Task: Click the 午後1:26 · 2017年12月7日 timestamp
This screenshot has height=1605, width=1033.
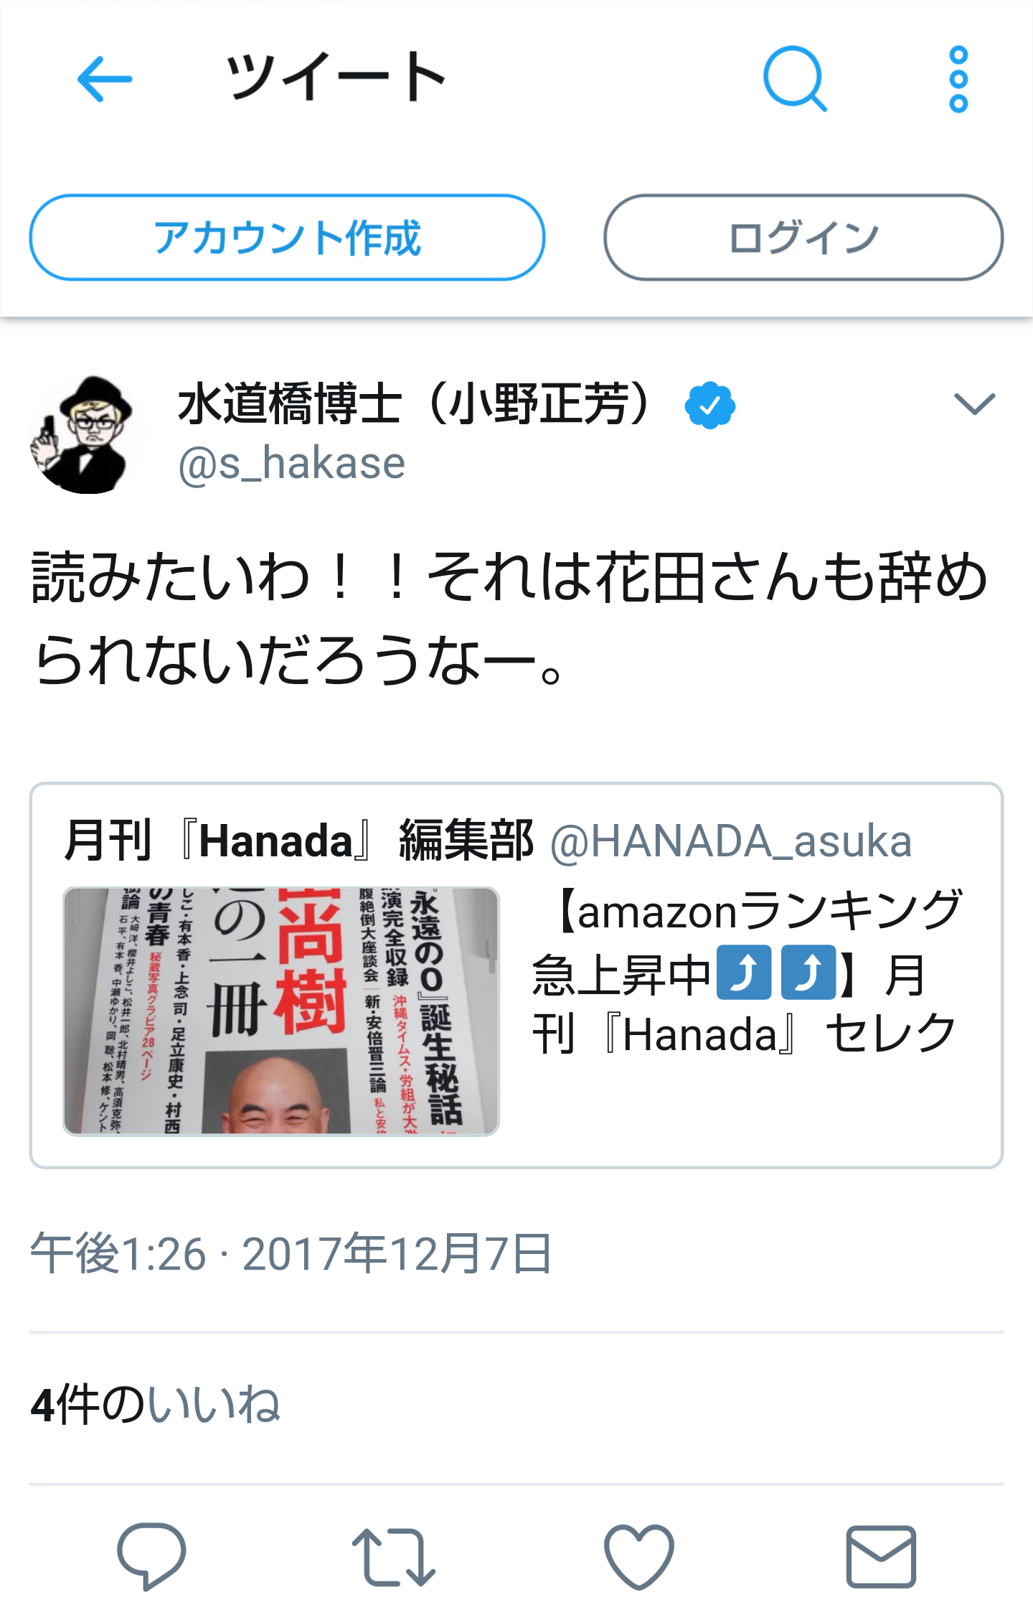Action: pyautogui.click(x=291, y=1254)
